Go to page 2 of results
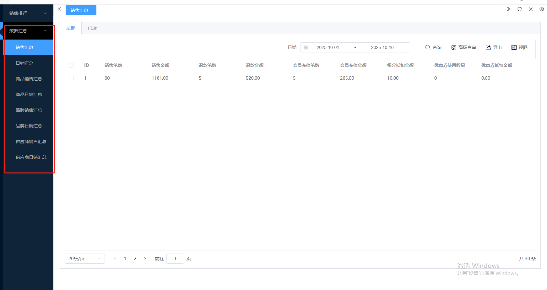 pyautogui.click(x=135, y=259)
